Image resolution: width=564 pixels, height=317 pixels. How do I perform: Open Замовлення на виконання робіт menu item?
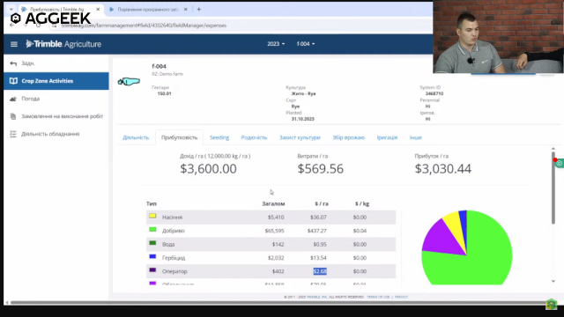[63, 116]
